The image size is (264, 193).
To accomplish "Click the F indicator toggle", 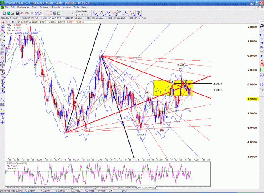I will click(10, 22).
